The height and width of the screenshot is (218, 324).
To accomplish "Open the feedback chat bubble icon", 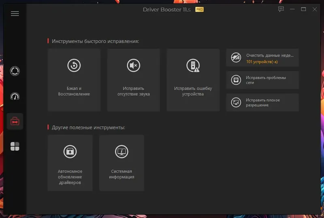I will (281, 9).
